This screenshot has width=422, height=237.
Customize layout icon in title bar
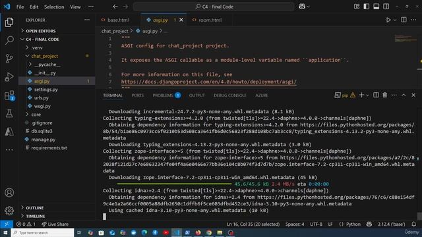click(357, 7)
